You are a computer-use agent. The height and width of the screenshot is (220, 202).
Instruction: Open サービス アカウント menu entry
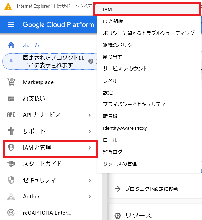coord(149,69)
